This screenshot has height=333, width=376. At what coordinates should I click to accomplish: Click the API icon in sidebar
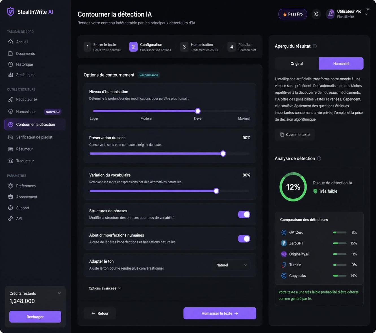tap(10, 218)
